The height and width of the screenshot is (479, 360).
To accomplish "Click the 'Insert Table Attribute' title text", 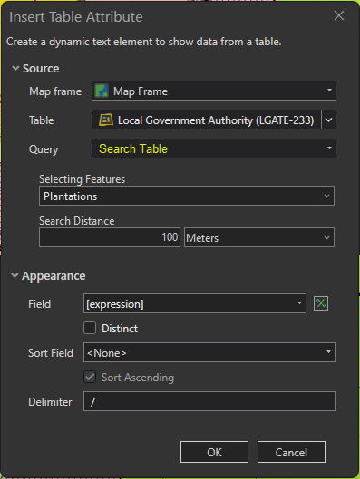I will point(76,17).
